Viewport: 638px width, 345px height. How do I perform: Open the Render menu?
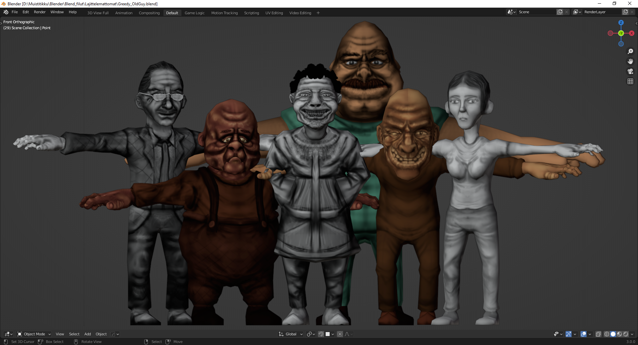40,12
